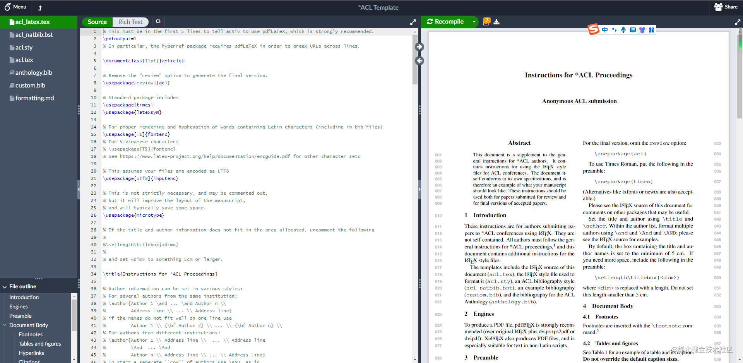Hide file tree with left panel toggler
743x363 pixels.
tap(79, 189)
